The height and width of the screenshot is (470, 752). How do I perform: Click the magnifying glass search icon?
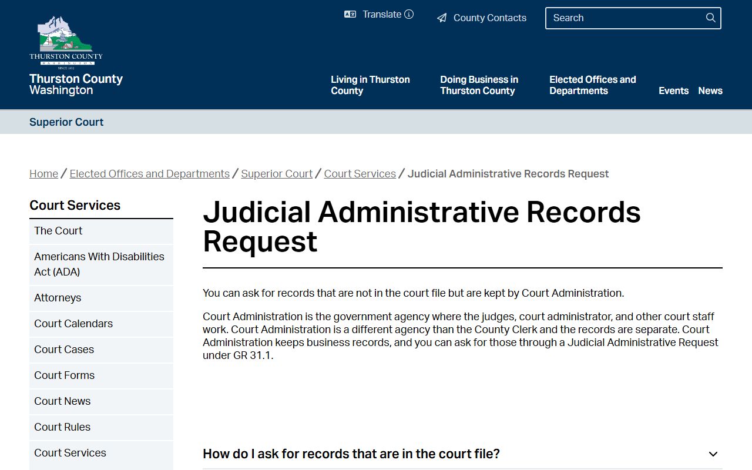pyautogui.click(x=711, y=18)
